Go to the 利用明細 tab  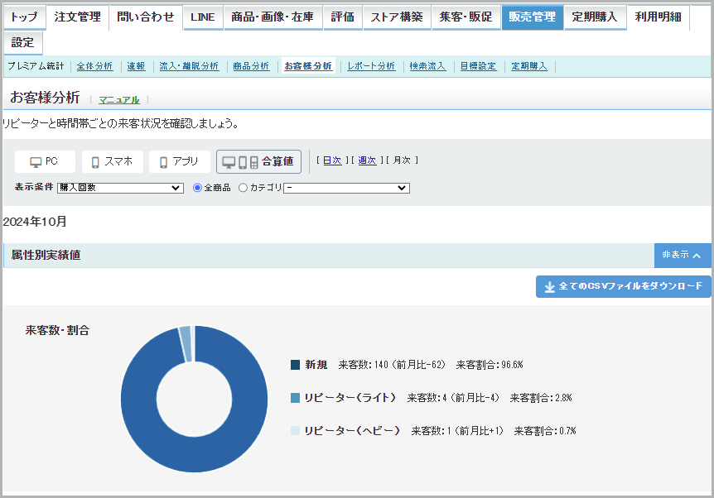click(x=659, y=17)
